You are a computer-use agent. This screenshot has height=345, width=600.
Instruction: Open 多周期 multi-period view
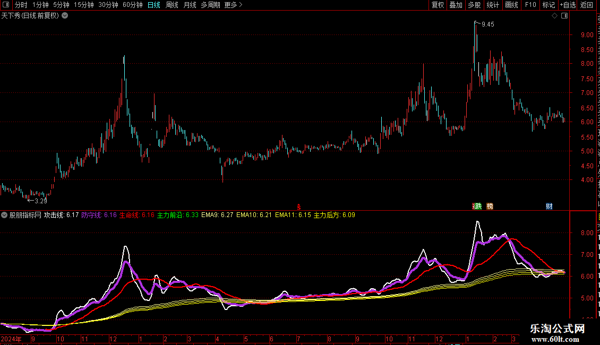210,5
